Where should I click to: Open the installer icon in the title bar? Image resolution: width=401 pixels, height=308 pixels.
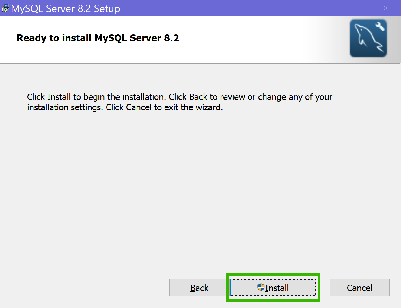(x=5, y=8)
